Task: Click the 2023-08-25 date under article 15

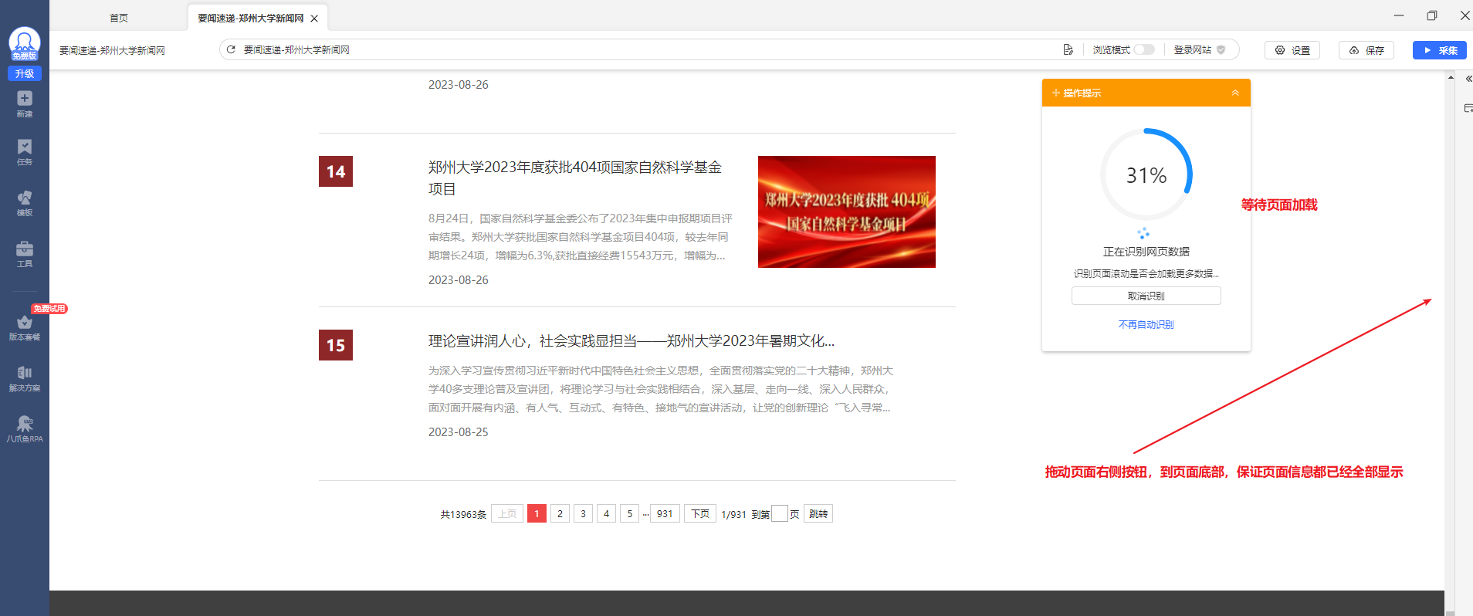Action: click(x=459, y=432)
